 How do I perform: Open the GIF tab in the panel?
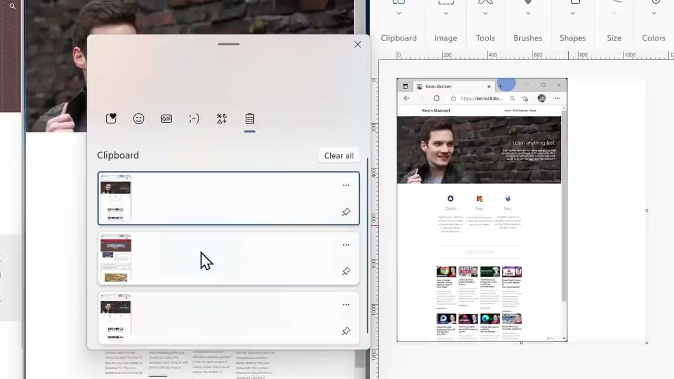click(x=166, y=119)
